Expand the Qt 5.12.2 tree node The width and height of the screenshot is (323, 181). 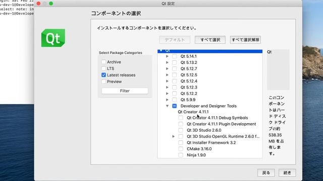pos(167,94)
